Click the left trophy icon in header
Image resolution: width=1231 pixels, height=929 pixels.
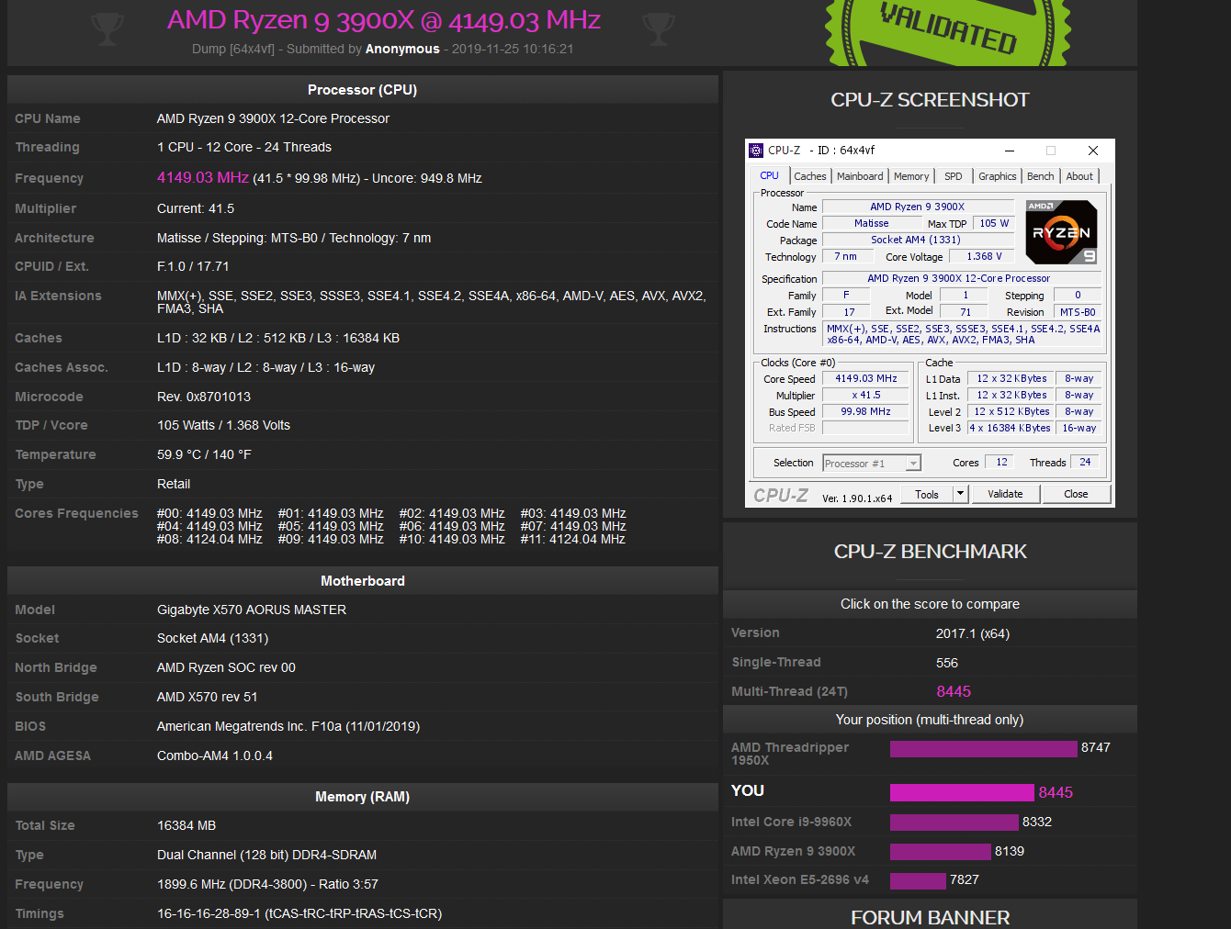[x=107, y=28]
